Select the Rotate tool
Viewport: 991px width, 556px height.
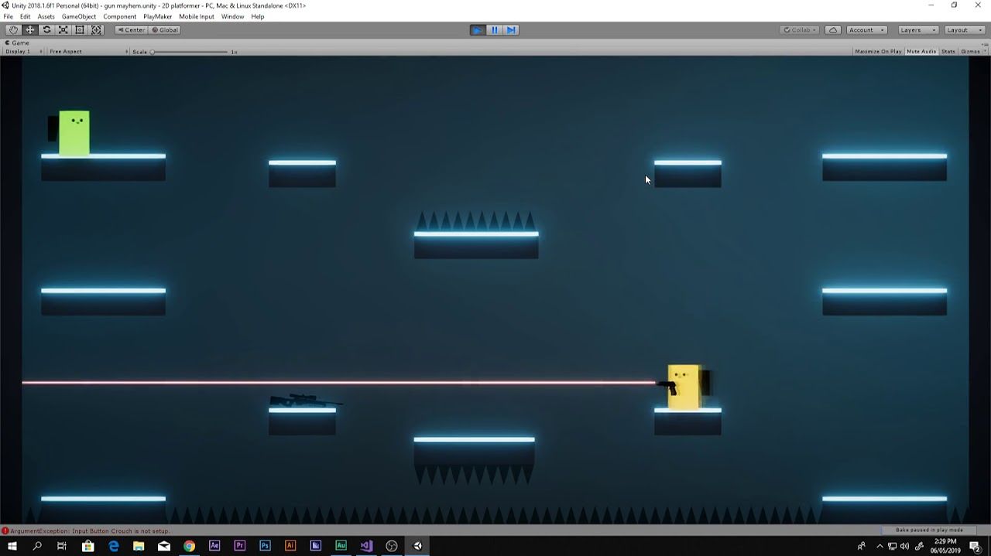pyautogui.click(x=46, y=30)
